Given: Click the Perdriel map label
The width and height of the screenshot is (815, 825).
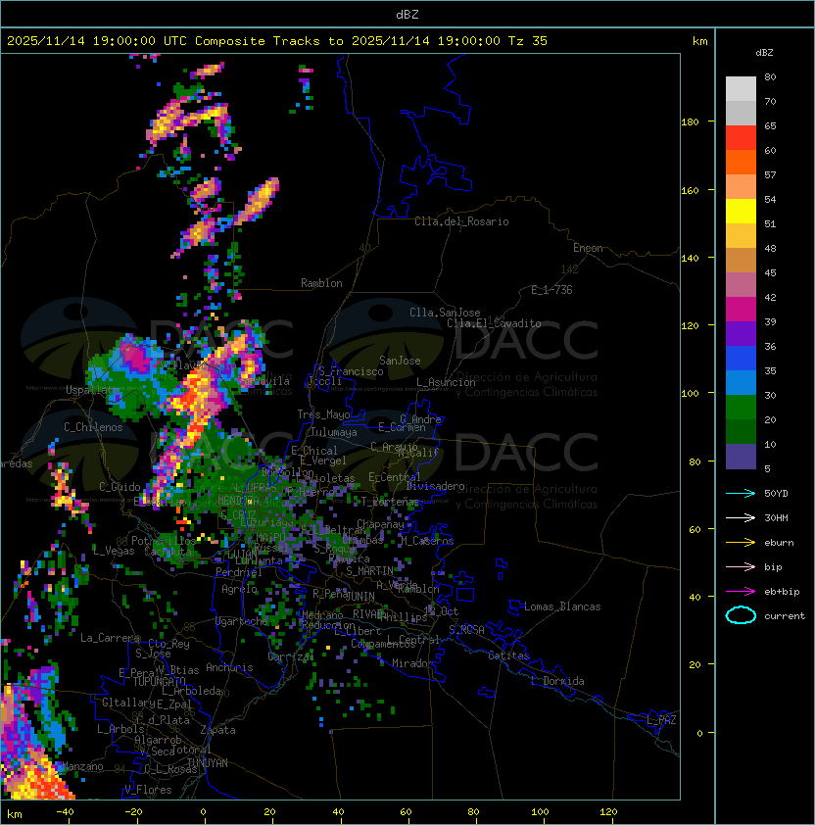Looking at the screenshot, I should [239, 572].
